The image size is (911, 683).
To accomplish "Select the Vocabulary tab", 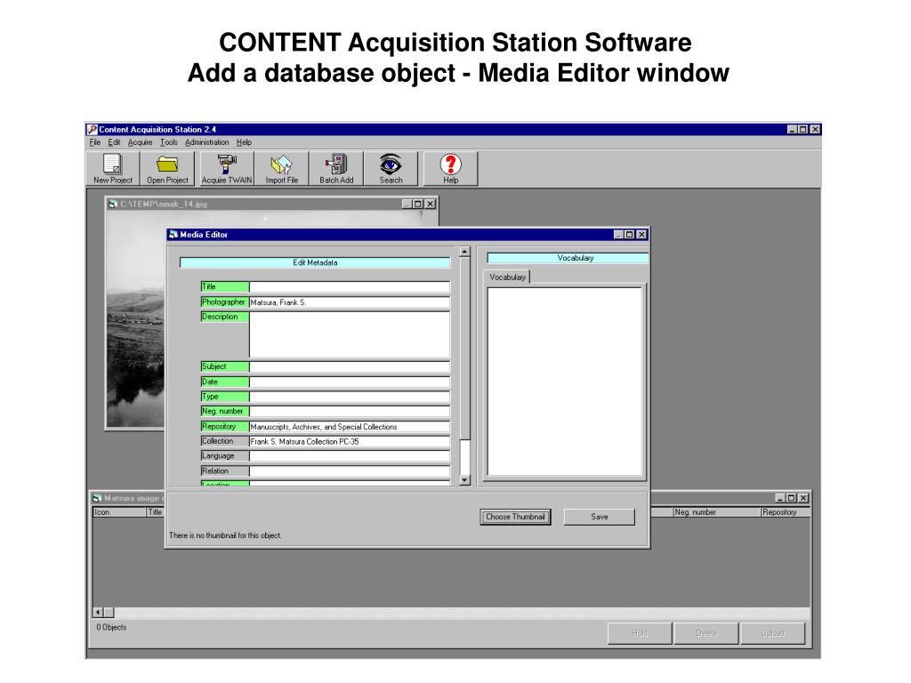I will pos(507,277).
